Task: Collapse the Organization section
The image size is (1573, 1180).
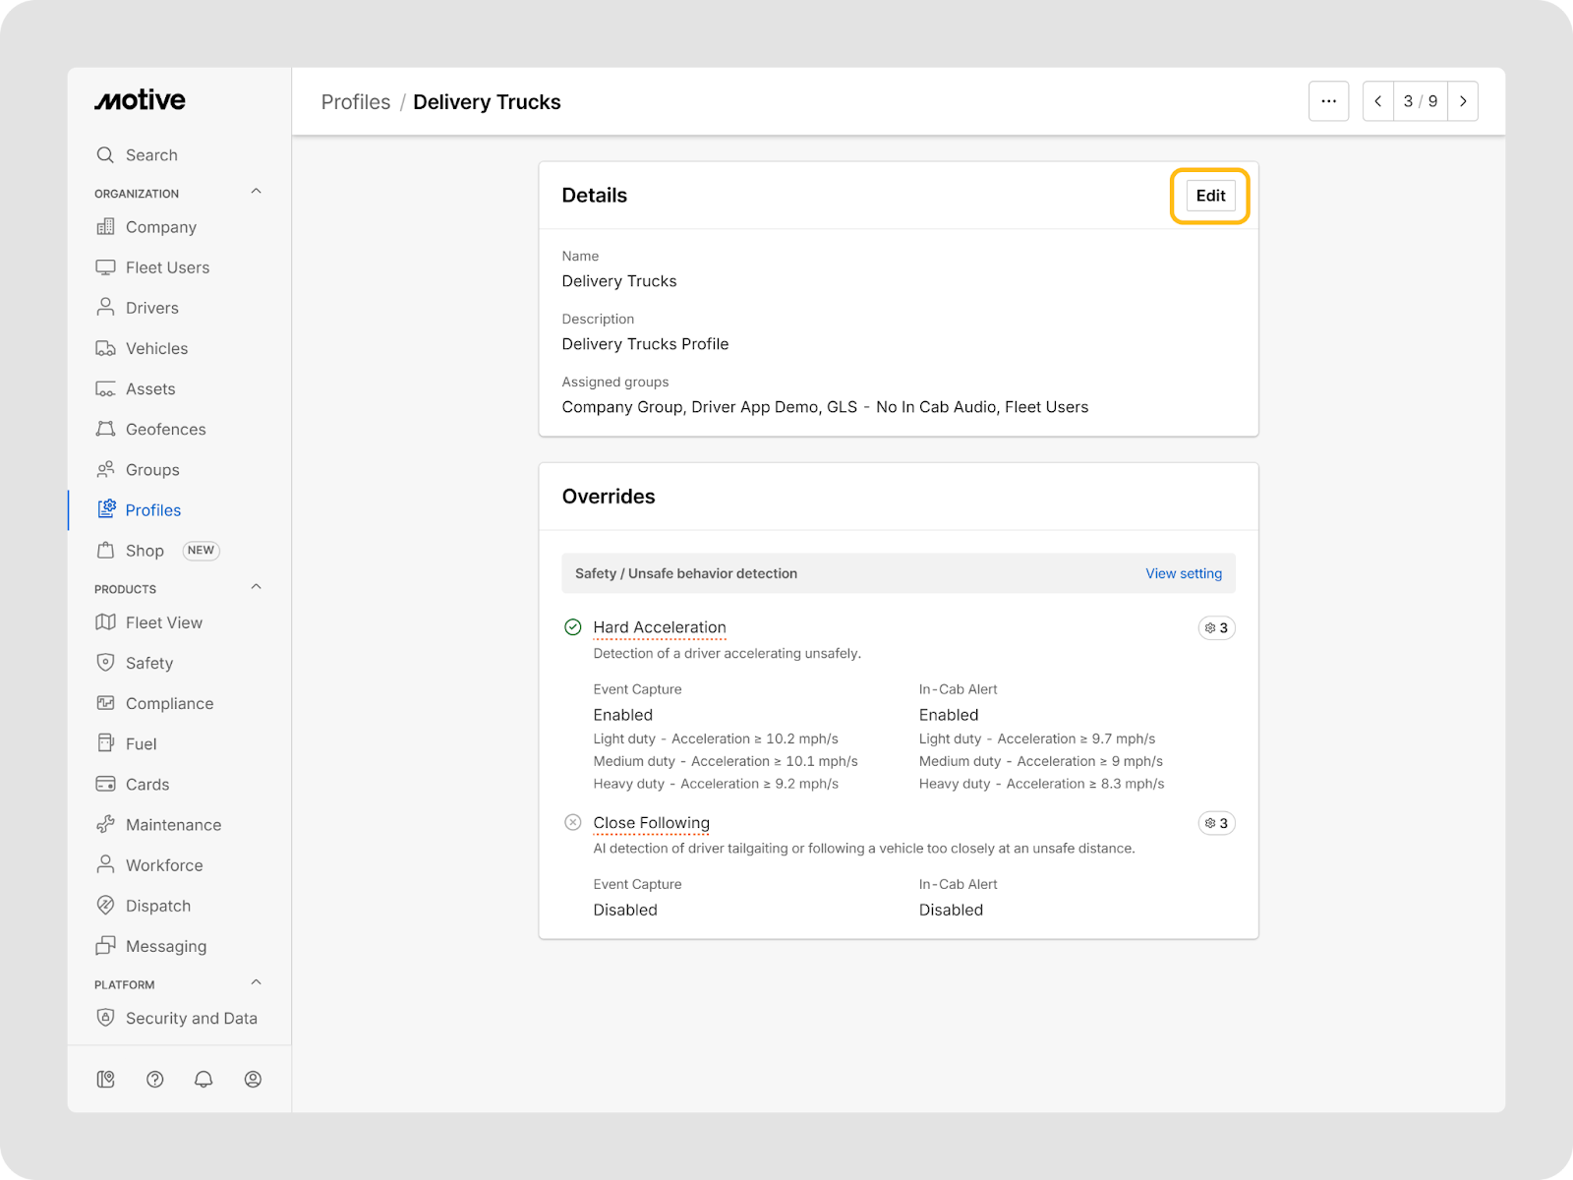Action: pyautogui.click(x=256, y=192)
